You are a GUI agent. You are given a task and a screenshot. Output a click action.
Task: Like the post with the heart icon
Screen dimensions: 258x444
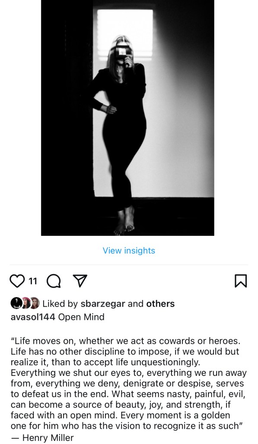[17, 281]
